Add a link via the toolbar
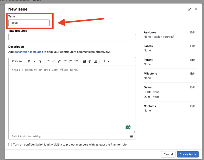The image size is (204, 160). coord(59,61)
